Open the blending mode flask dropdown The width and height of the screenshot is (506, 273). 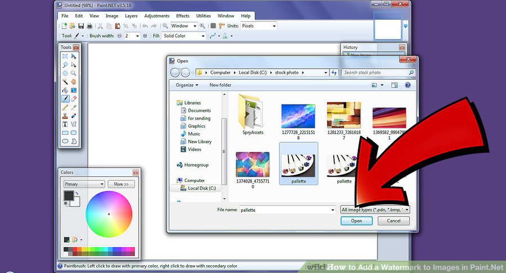232,36
